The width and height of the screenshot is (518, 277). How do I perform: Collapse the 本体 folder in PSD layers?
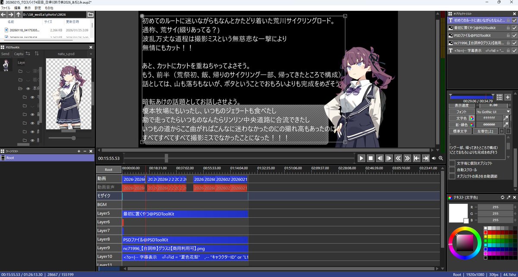tap(20, 88)
